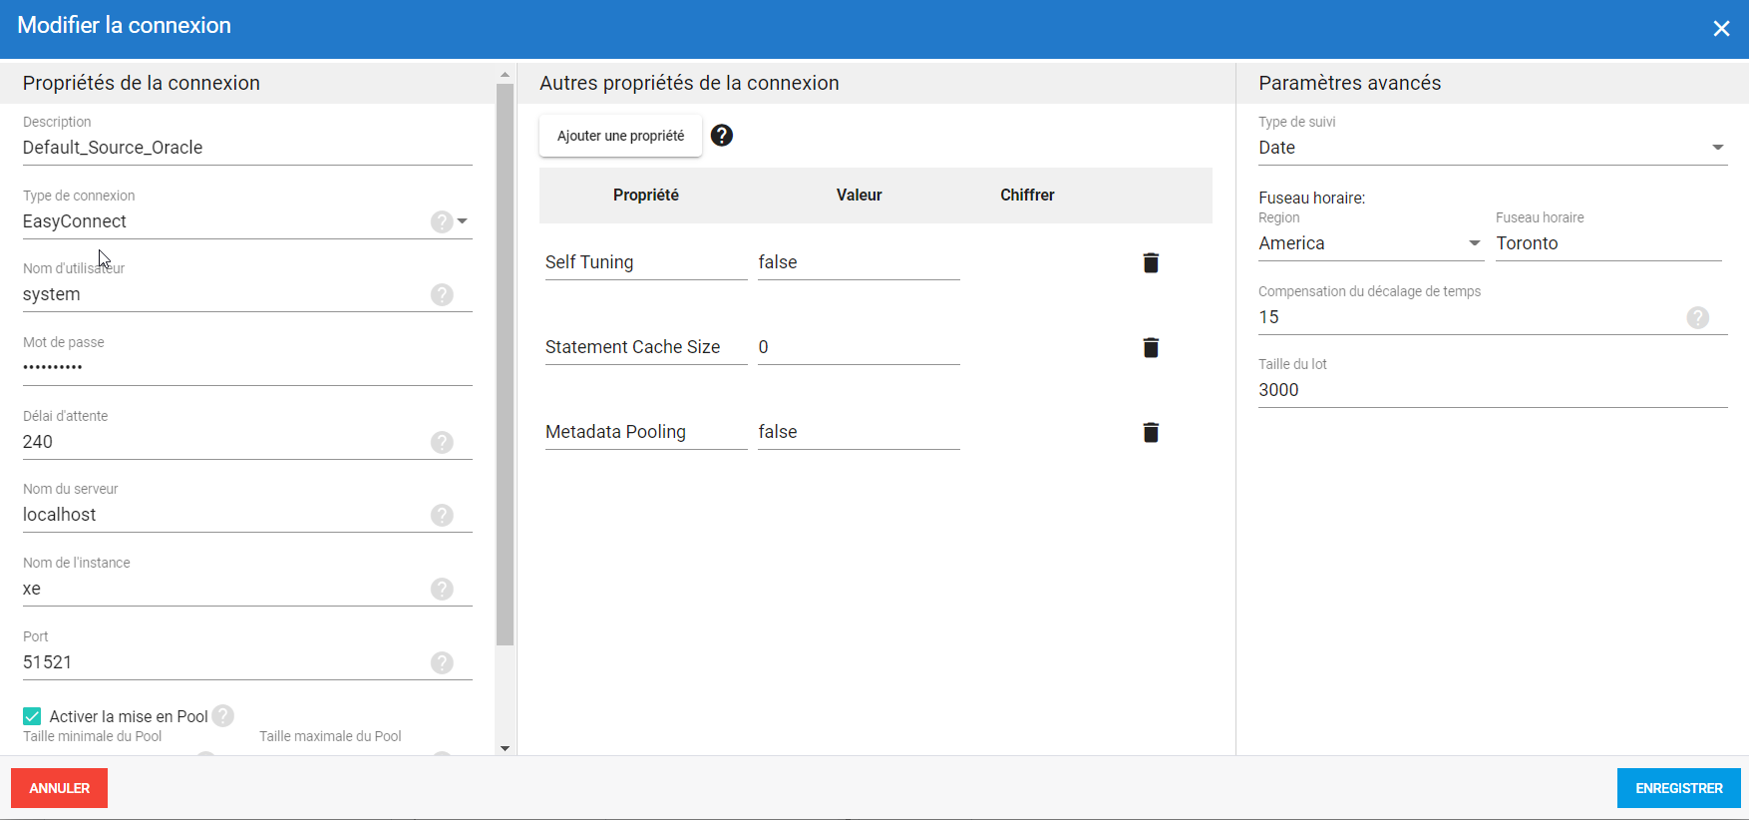Viewport: 1749px width, 820px height.
Task: Click the Chiffrer column header
Action: [x=1027, y=196]
